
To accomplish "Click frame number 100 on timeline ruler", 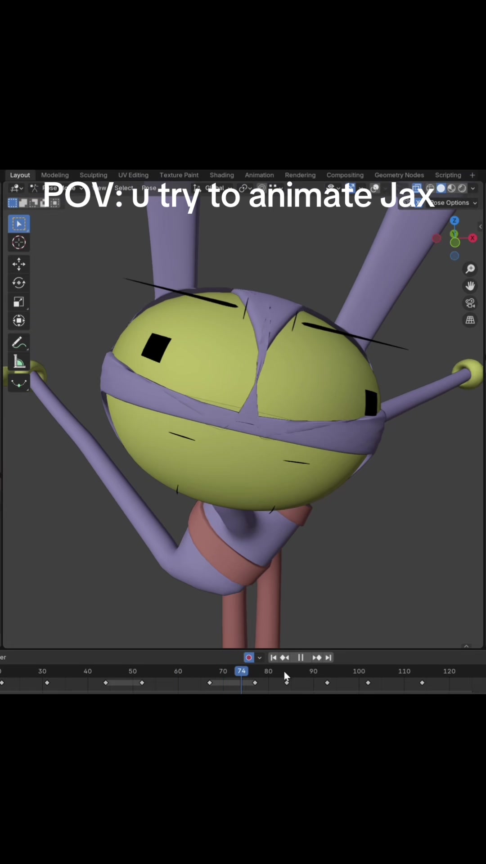I will (359, 671).
